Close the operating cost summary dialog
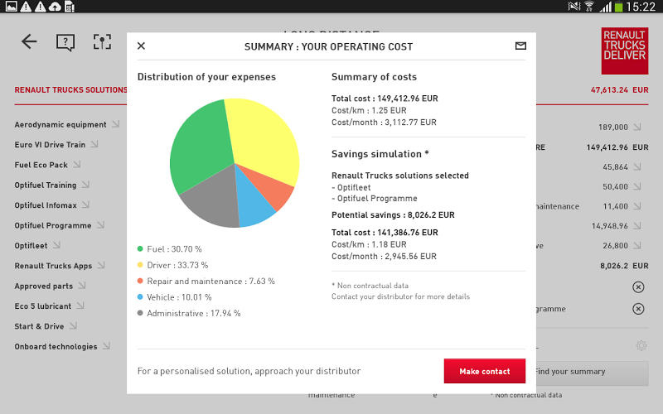 tap(141, 46)
